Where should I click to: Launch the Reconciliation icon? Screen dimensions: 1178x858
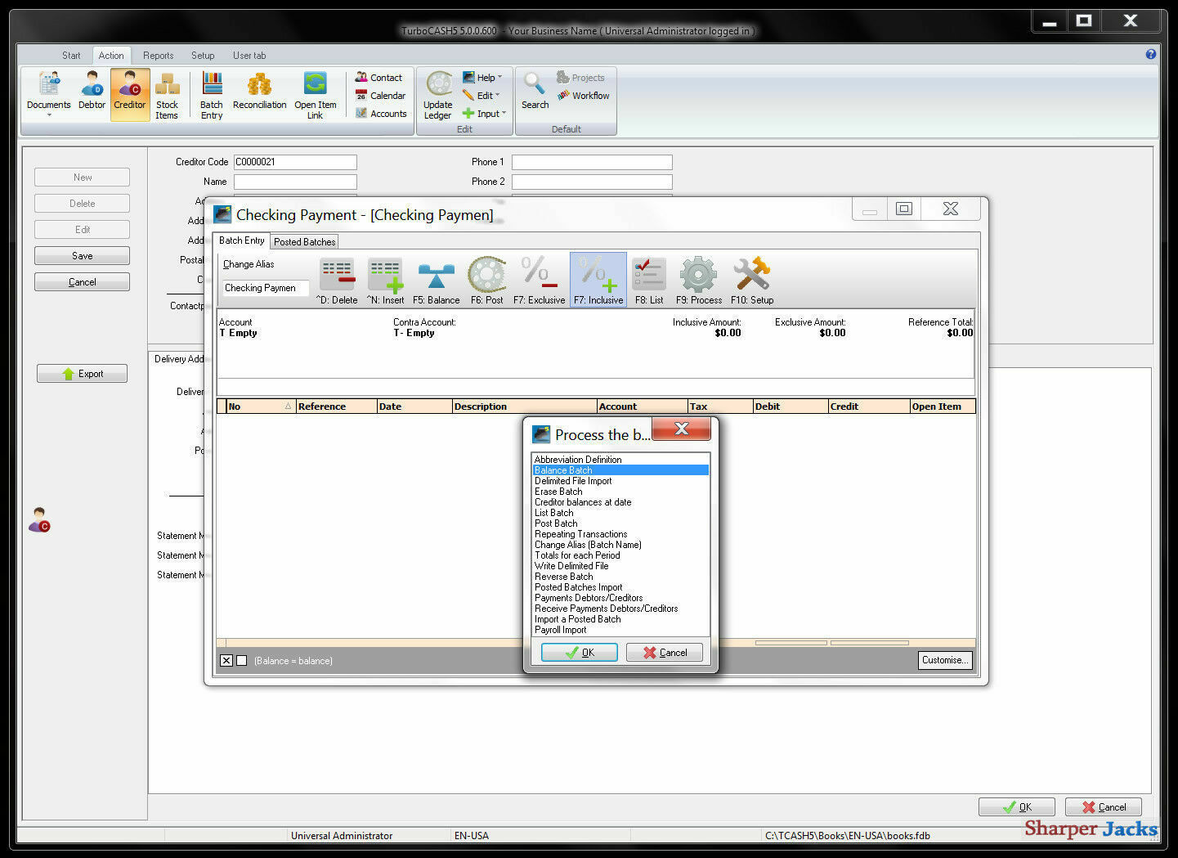pos(259,92)
